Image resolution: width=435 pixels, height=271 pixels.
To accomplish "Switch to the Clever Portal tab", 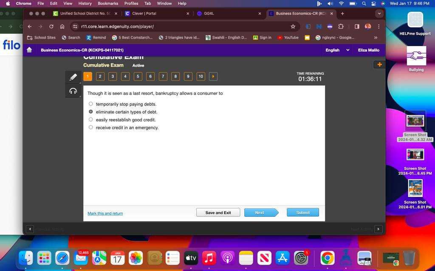I will point(157,14).
